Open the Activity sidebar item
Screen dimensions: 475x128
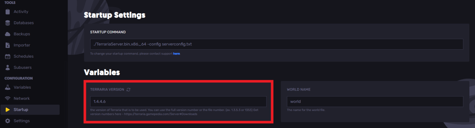click(30, 12)
